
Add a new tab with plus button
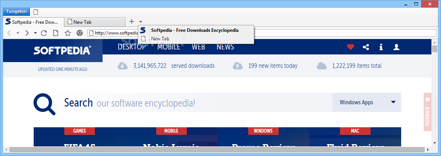[132, 21]
